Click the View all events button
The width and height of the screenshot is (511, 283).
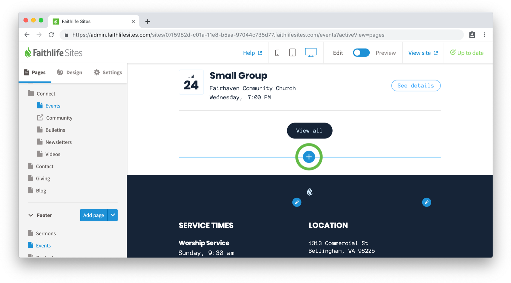click(x=309, y=131)
